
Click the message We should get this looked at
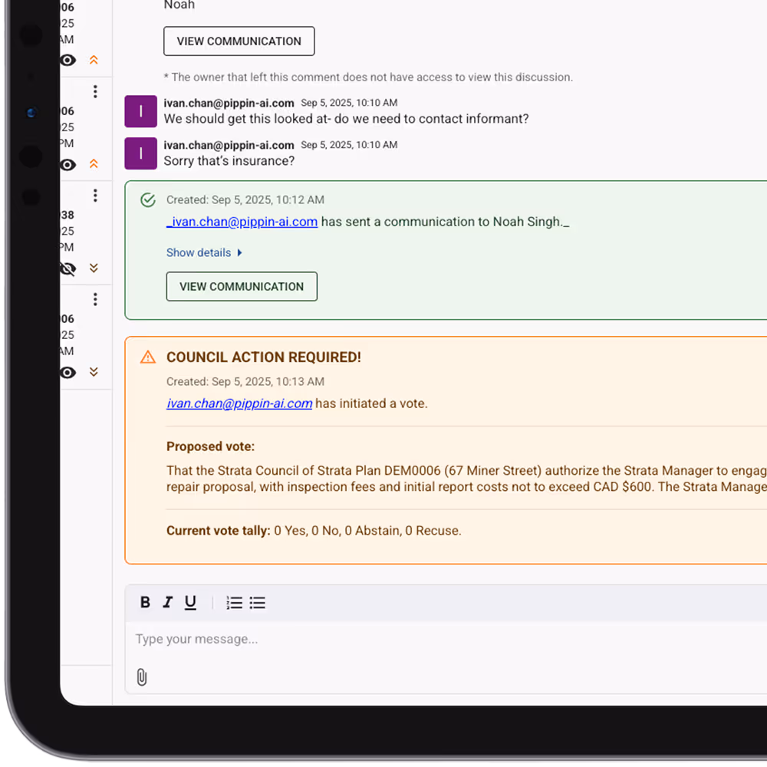[346, 119]
